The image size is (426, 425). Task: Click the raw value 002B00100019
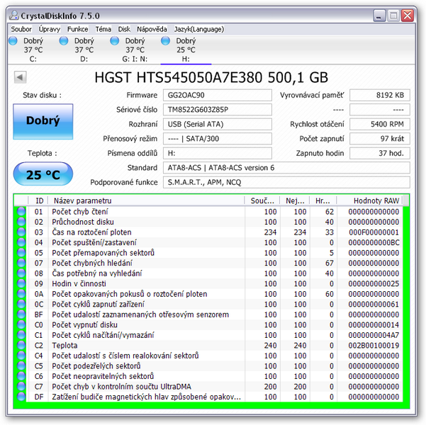click(x=374, y=346)
